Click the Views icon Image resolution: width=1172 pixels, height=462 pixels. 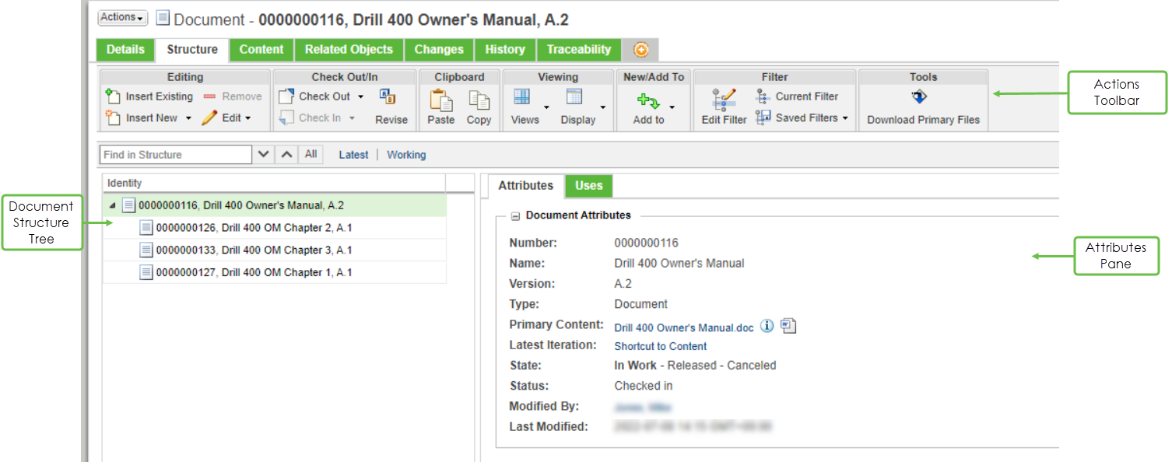tap(522, 97)
